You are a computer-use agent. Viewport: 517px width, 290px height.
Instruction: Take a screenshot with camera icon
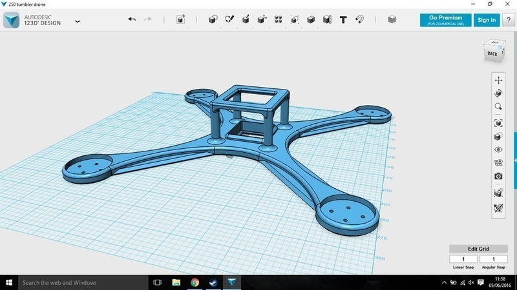coord(498,177)
